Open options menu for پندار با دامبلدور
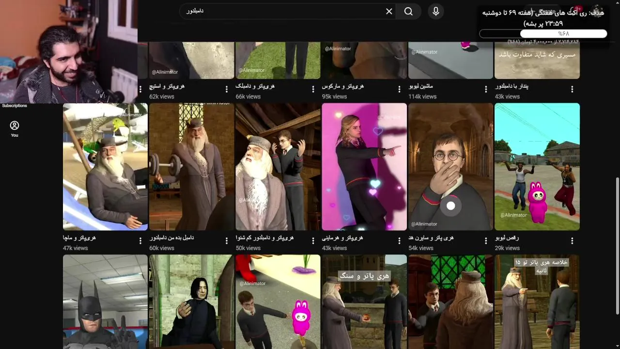This screenshot has height=349, width=620. pos(572,89)
